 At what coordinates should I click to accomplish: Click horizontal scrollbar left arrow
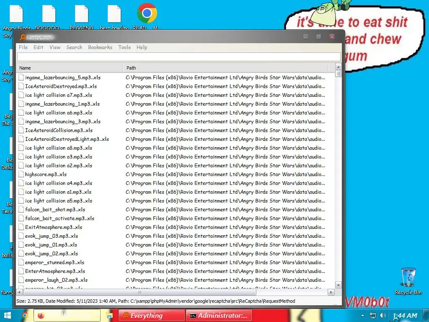pos(19,292)
